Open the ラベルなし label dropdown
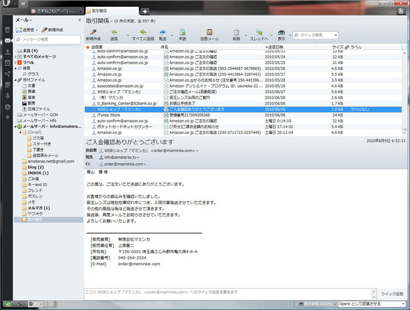410x310 pixels. (361, 110)
